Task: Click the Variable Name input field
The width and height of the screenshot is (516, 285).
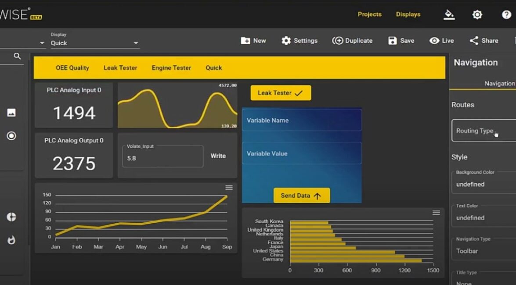Action: click(302, 120)
